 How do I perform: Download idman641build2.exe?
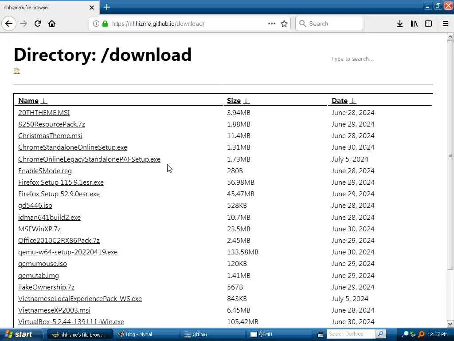(49, 218)
